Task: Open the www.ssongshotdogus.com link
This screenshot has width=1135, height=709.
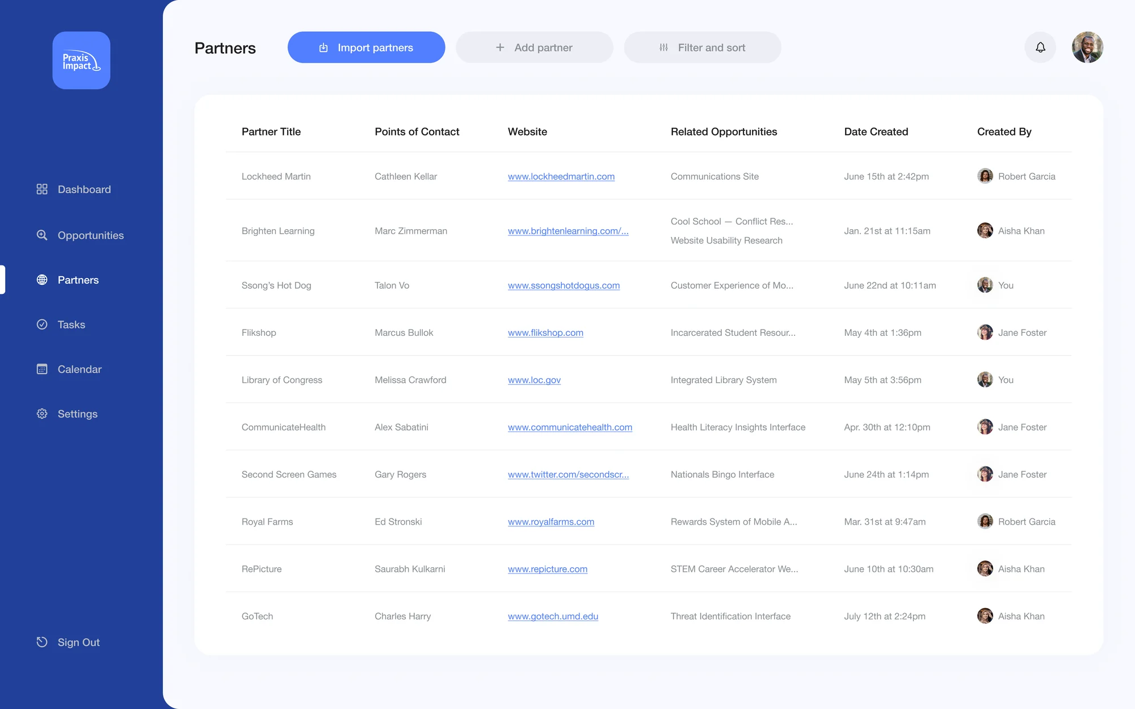Action: 564,285
